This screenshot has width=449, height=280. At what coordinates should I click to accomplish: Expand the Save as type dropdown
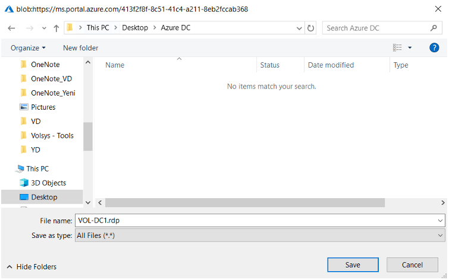pos(440,236)
